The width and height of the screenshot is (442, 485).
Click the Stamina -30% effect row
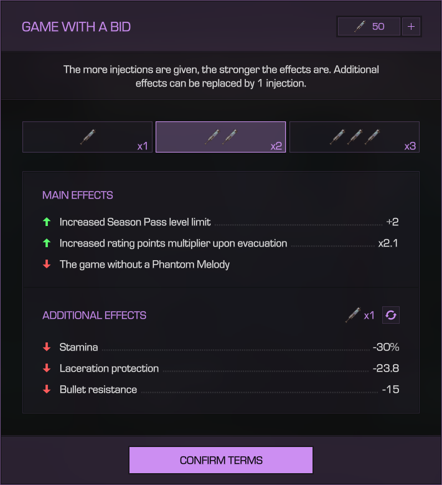click(x=221, y=347)
